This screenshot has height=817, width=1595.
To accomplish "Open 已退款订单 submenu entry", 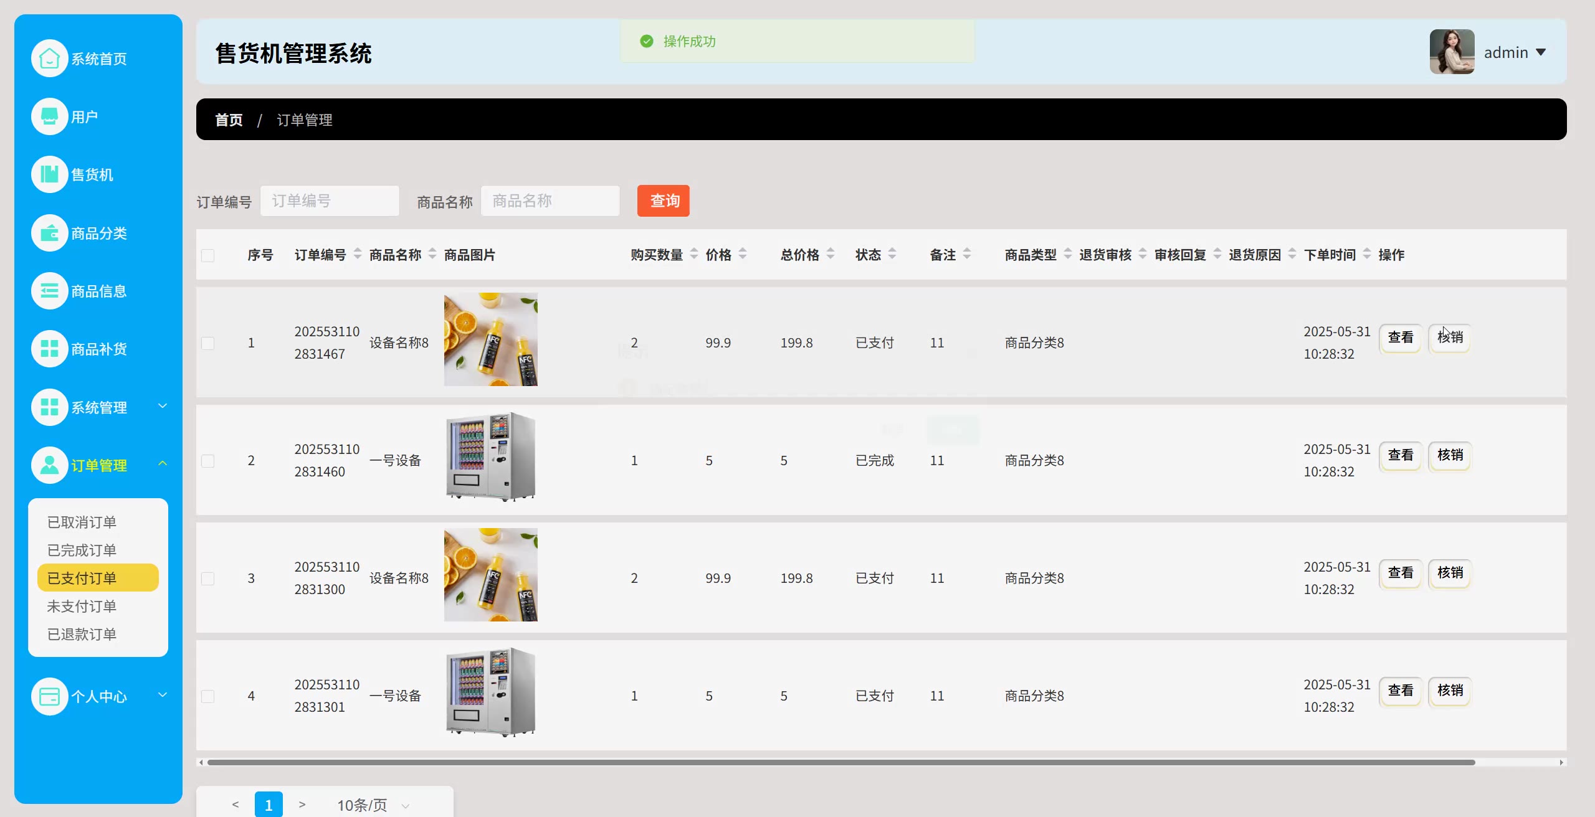I will click(82, 634).
